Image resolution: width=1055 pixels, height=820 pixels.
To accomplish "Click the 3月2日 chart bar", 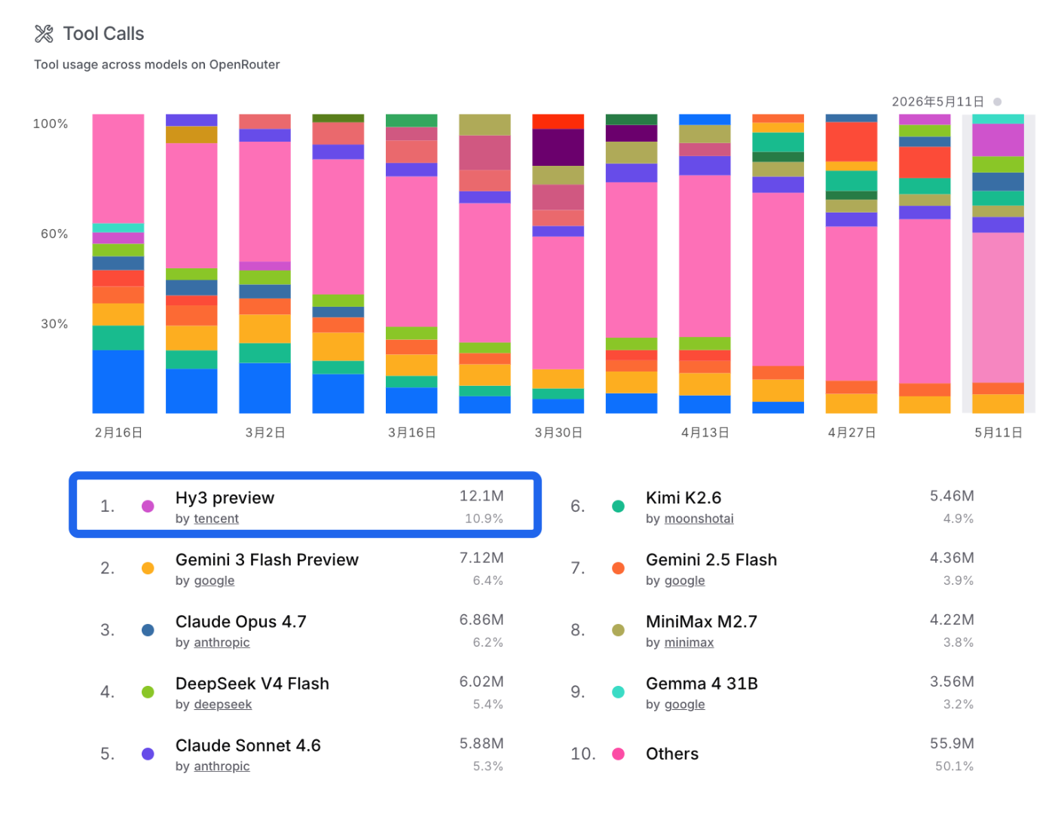I will [265, 264].
